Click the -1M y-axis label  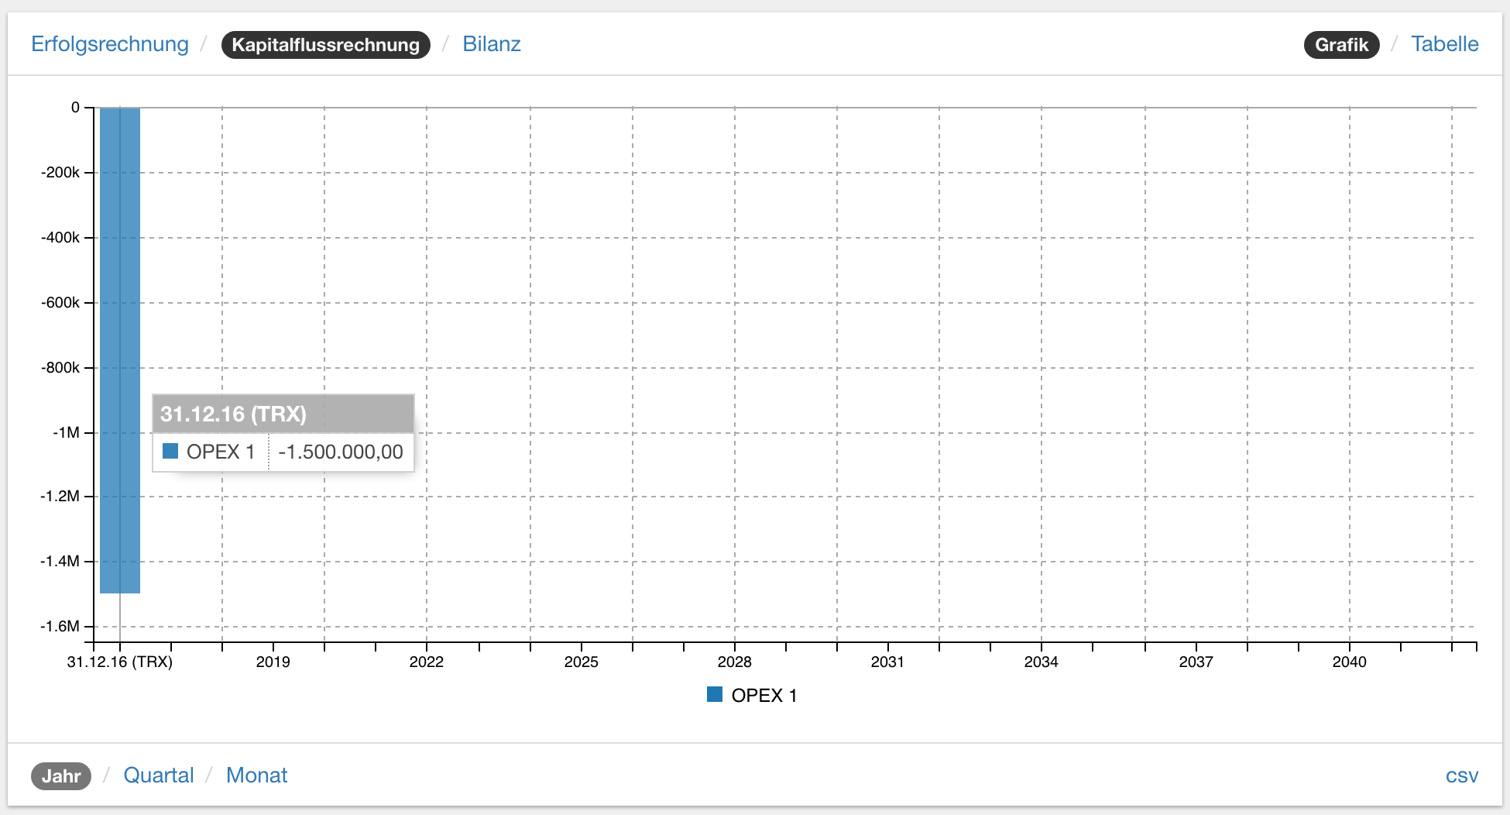(x=67, y=433)
